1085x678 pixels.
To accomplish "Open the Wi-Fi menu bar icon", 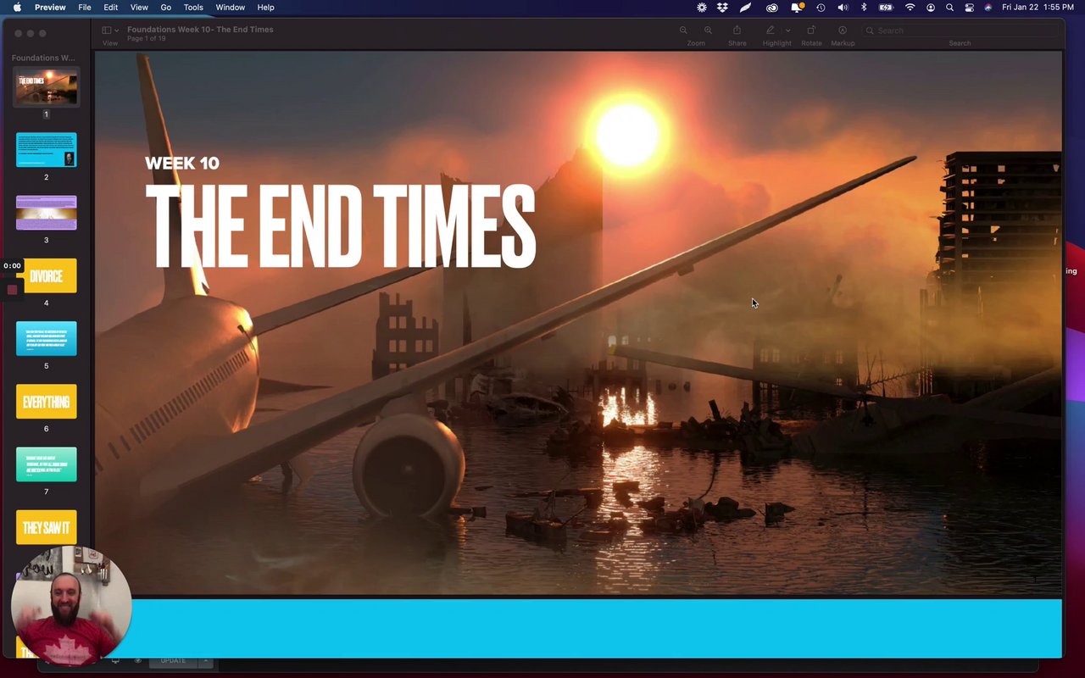I will click(x=910, y=7).
